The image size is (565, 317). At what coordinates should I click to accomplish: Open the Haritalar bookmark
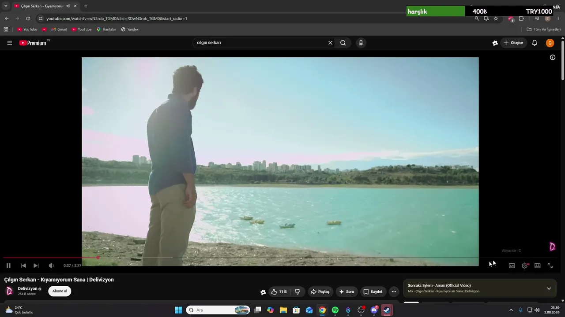pos(106,29)
